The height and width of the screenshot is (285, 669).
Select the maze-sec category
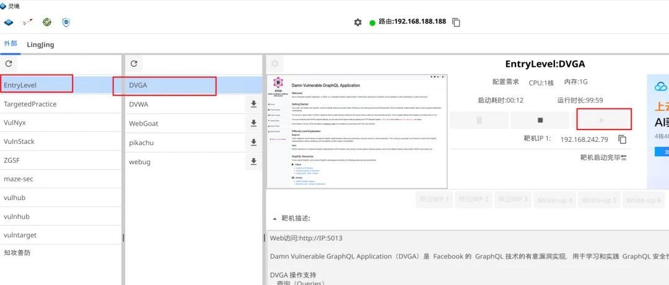(x=61, y=179)
